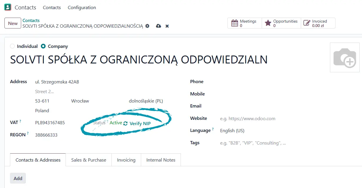Switch to Sales & Purchase tab
362x188 pixels.
89,160
